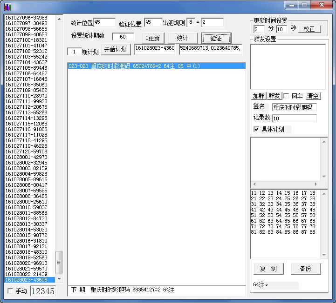The height and width of the screenshot is (303, 336).
Task: Click the 记录数 input field
Action: (294, 119)
